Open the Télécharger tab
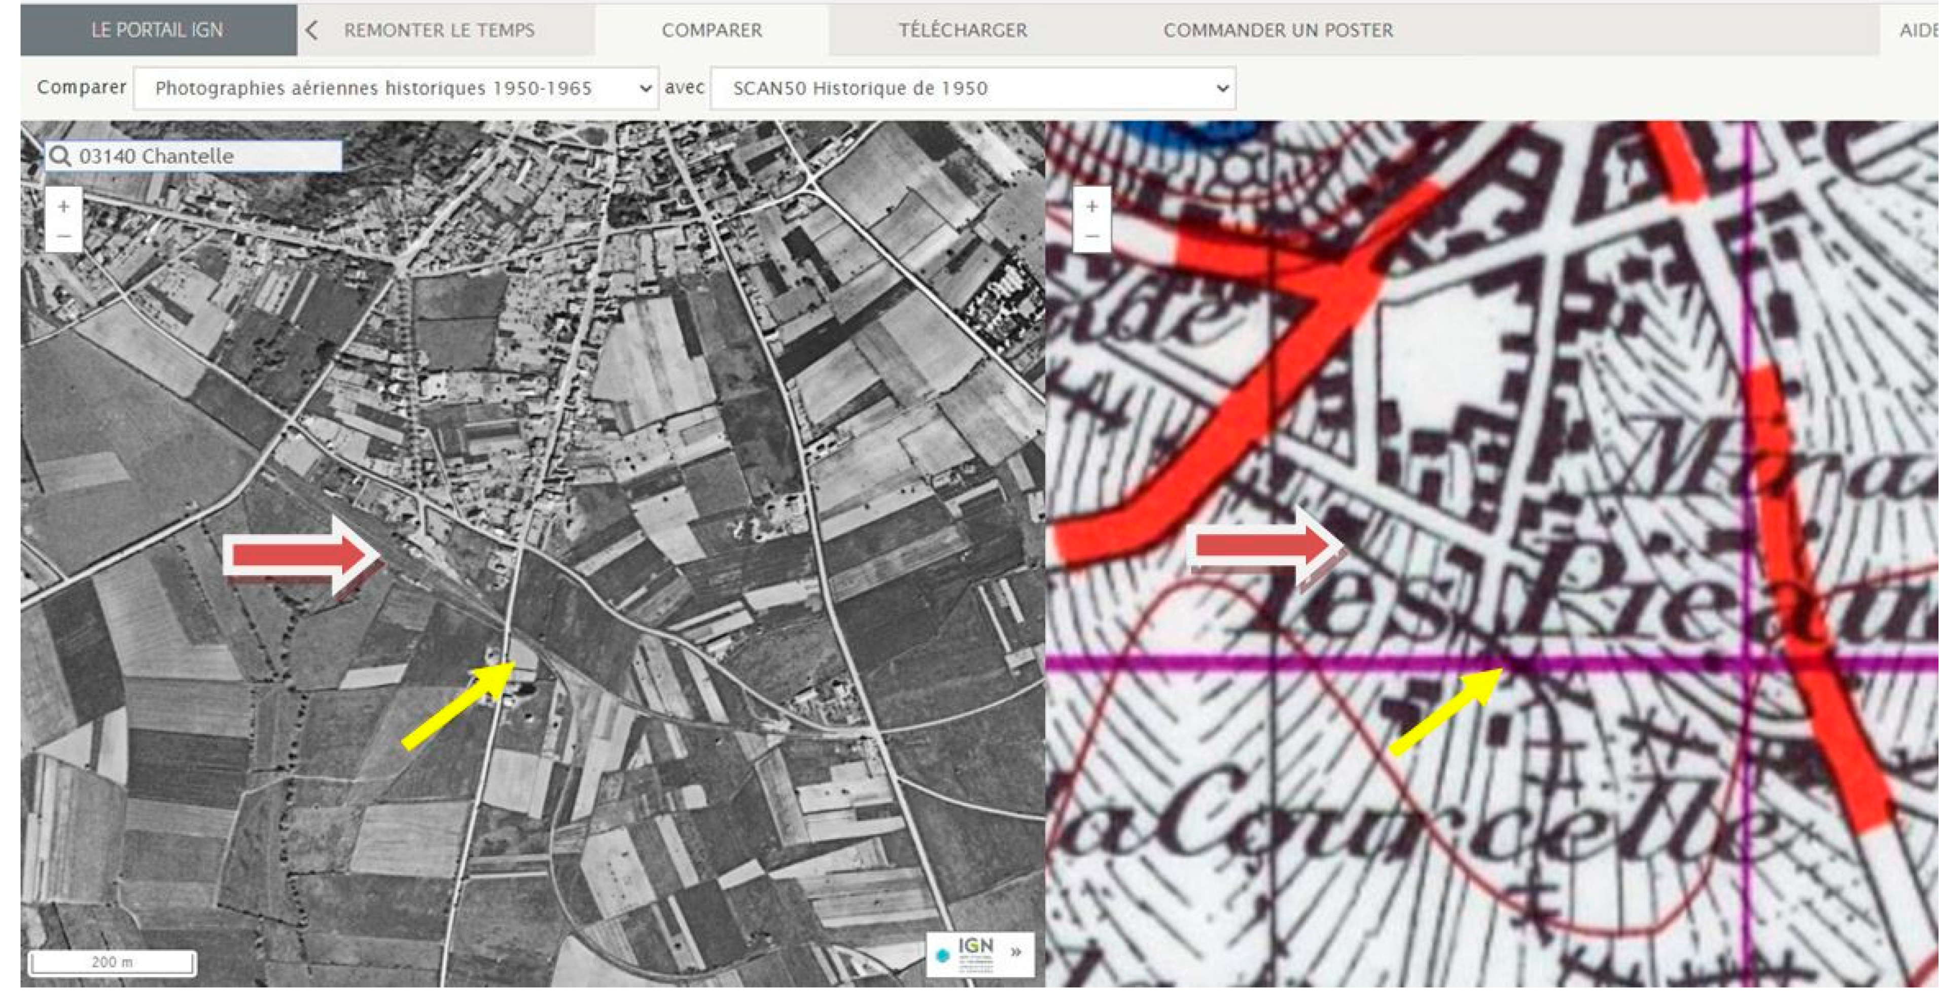Viewport: 1944px width, 1008px height. click(x=962, y=30)
